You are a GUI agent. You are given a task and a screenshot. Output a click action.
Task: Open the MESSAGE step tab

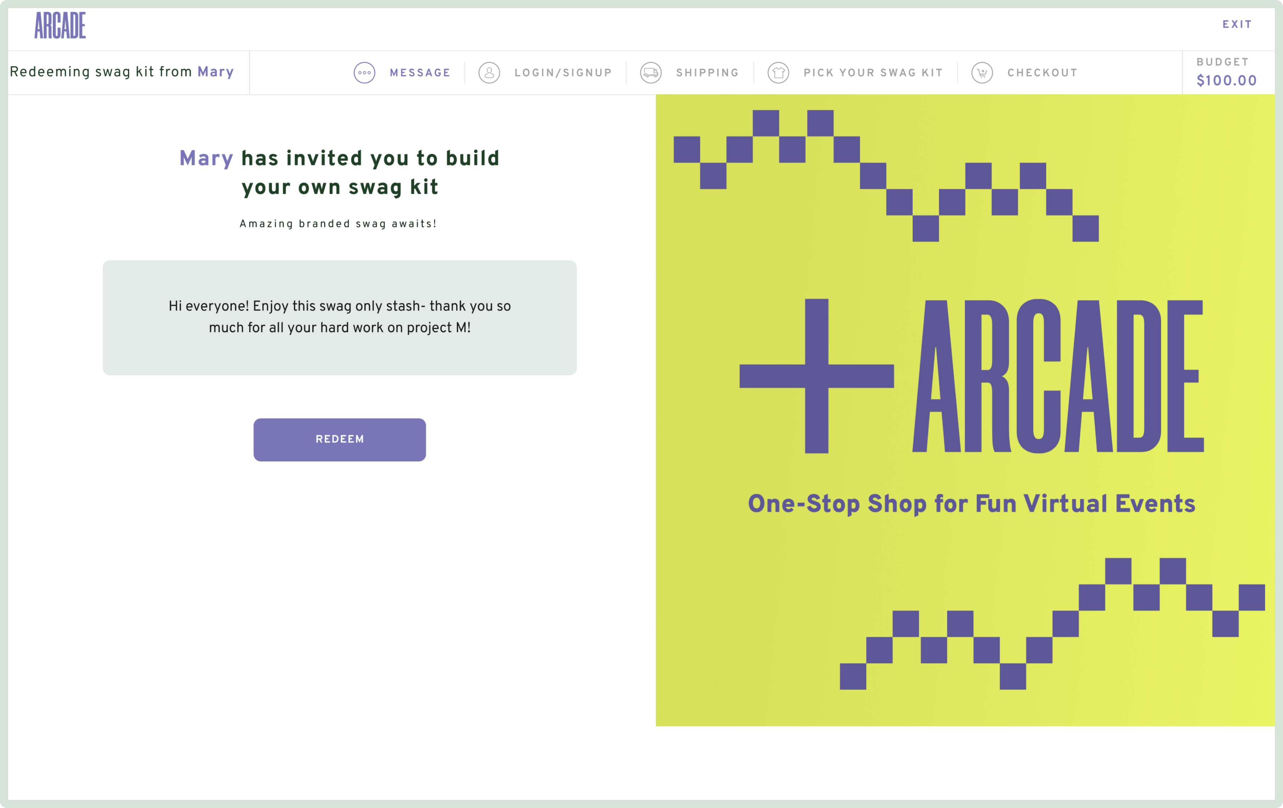click(x=420, y=73)
